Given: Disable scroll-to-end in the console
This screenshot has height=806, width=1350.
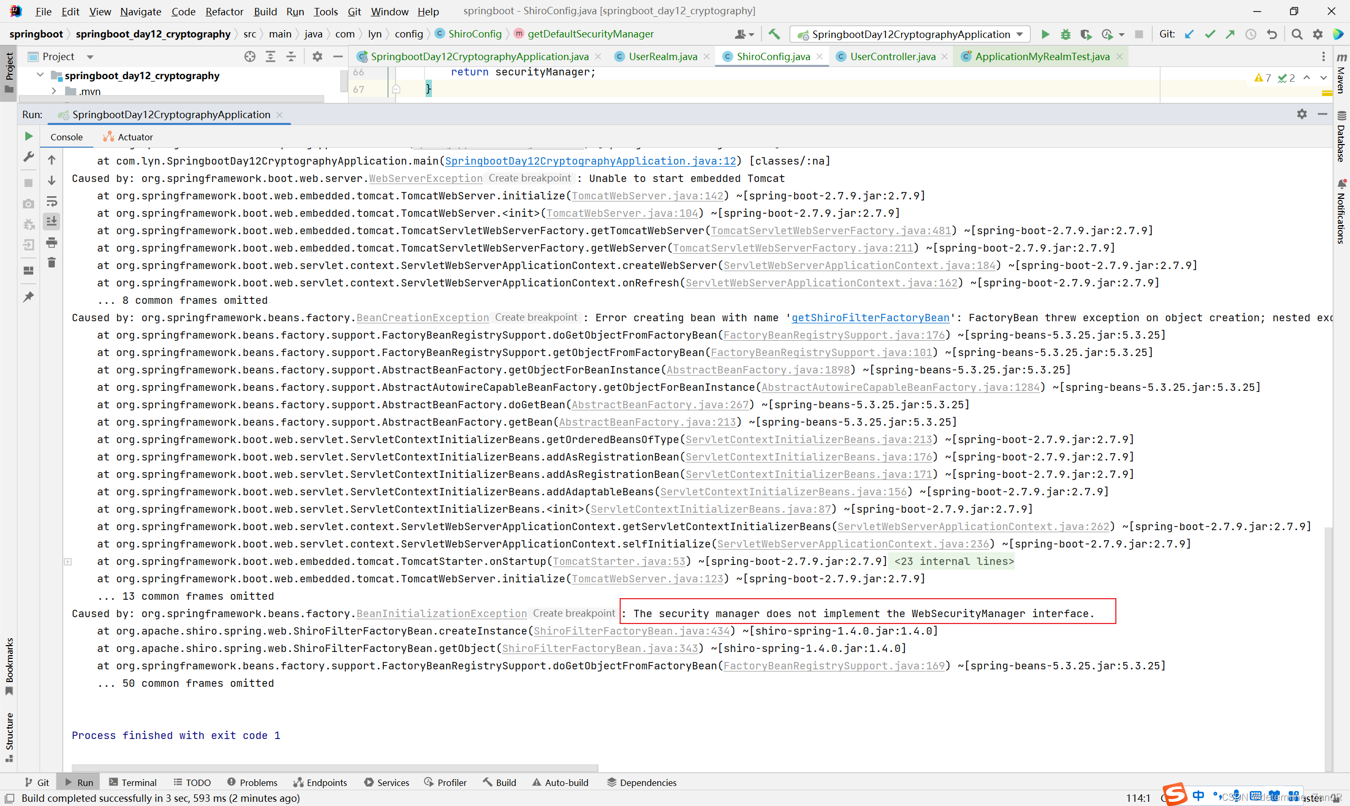Looking at the screenshot, I should click(52, 221).
